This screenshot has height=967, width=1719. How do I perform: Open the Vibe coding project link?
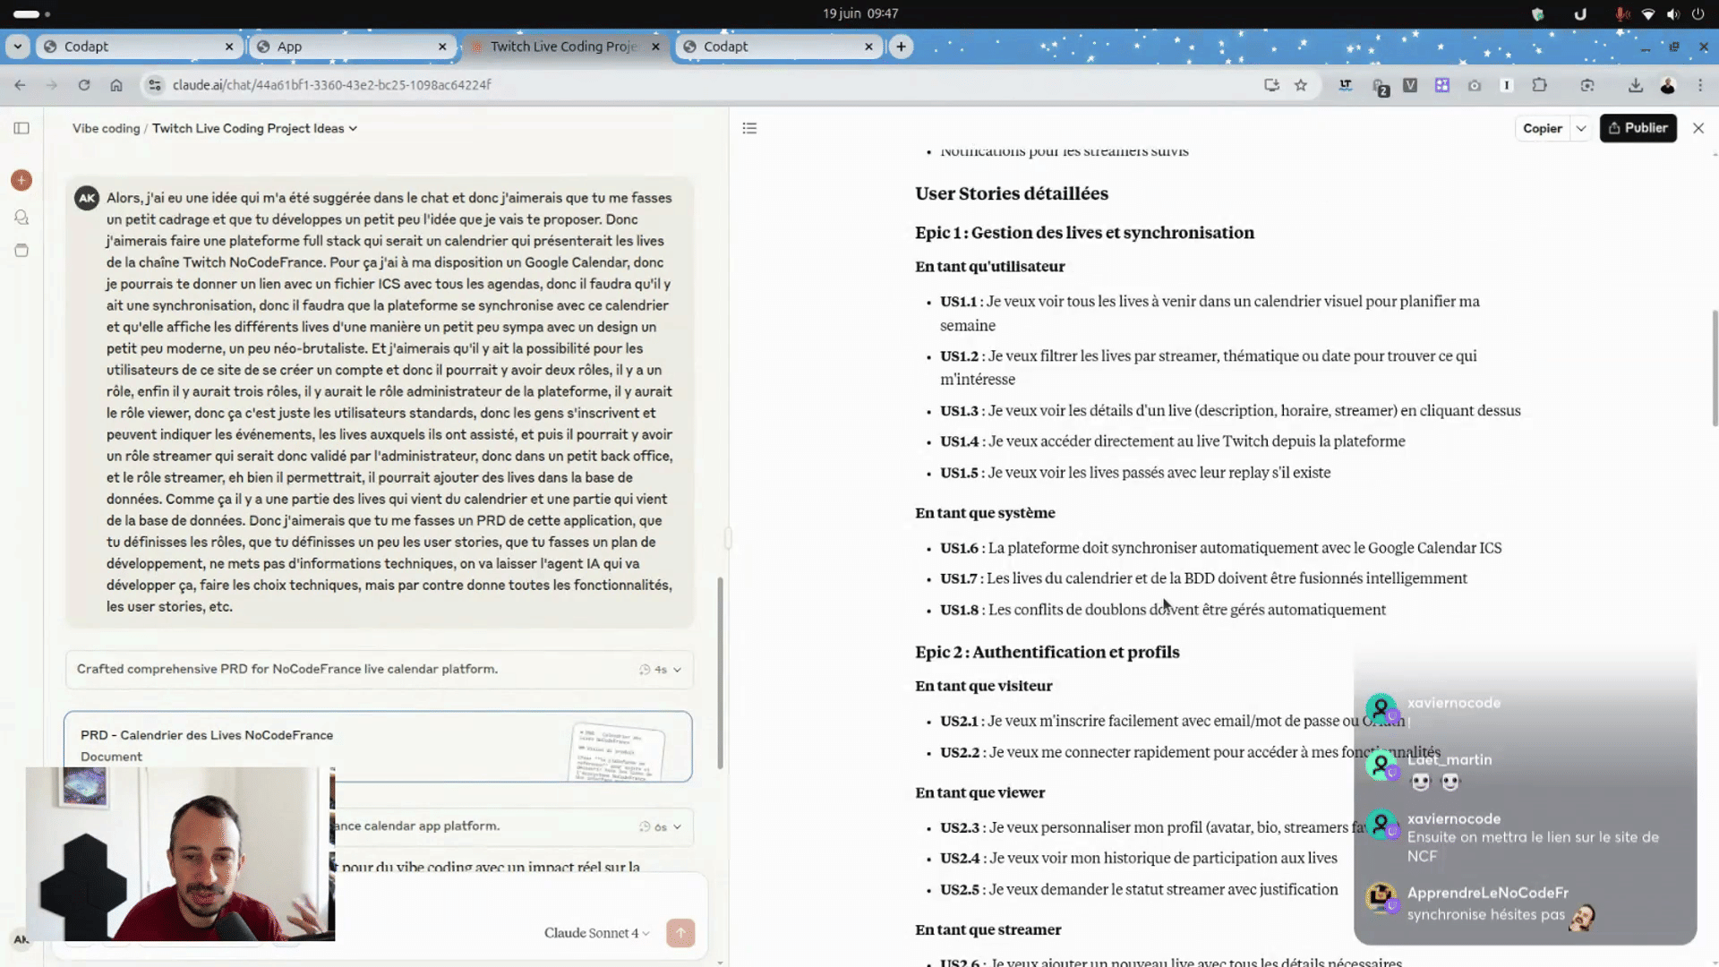(106, 128)
